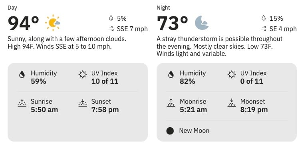Click the SE 4 mph wind icon
302x146 pixels.
(264, 29)
